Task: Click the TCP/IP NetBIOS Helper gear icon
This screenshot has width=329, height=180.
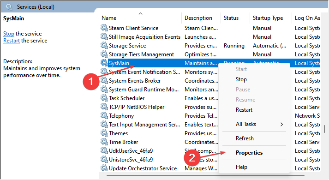Action: [x=104, y=107]
